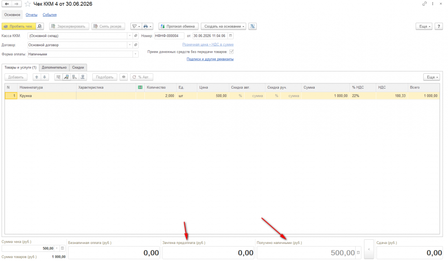Open calculator in Получено наличными field
Viewport: 448px width, 261px height.
(x=358, y=252)
